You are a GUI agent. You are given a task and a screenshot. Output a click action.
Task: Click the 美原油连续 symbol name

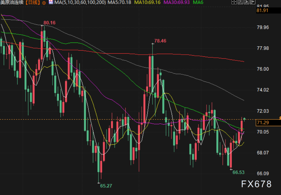(x=12, y=2)
